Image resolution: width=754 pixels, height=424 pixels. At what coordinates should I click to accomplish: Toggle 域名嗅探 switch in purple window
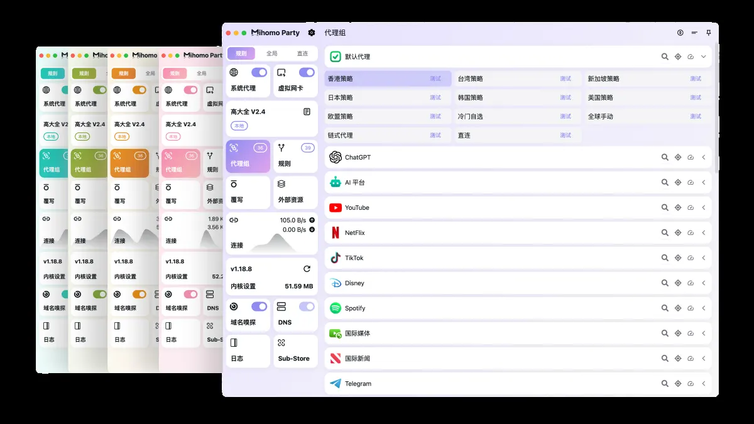[259, 307]
